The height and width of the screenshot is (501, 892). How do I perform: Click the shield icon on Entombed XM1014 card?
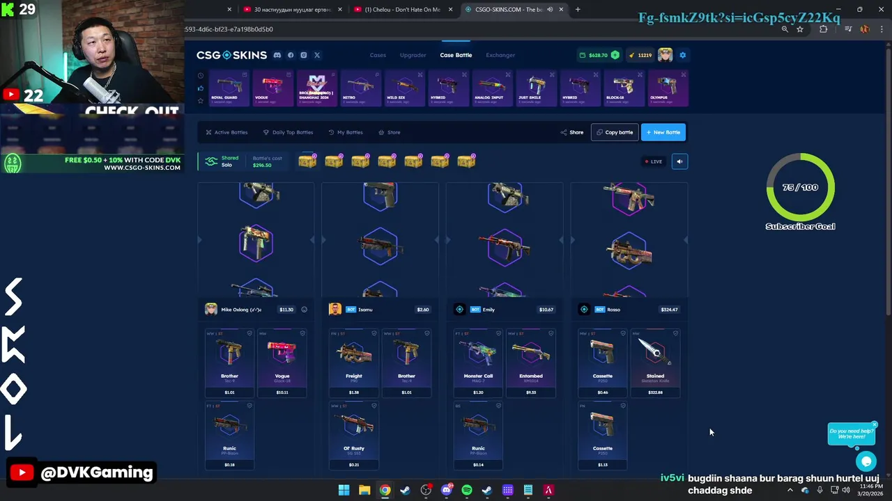click(551, 333)
